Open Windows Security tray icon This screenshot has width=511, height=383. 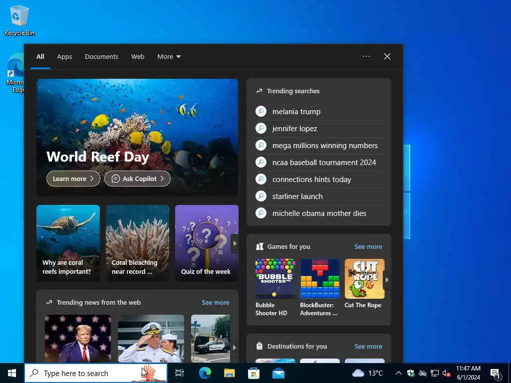pyautogui.click(x=411, y=373)
